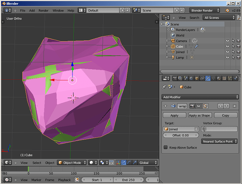Remove the wrap modifier with X
Viewport: 242px width, 184px height.
click(234, 106)
